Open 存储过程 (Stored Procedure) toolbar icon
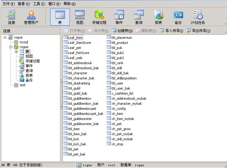Screen dimensions: 227x168 point(99,17)
